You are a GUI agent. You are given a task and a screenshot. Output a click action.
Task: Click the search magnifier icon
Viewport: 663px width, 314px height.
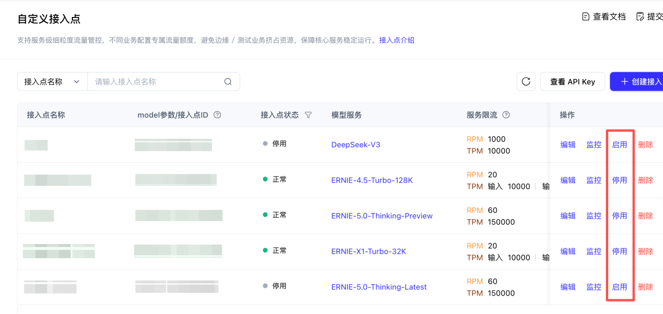[x=228, y=82]
